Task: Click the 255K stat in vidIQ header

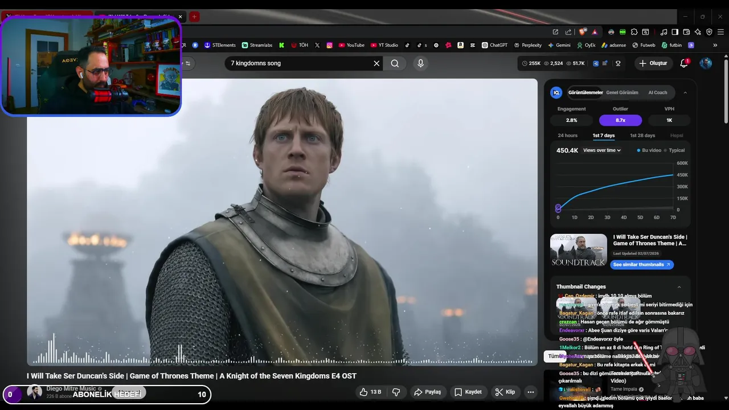Action: coord(531,63)
